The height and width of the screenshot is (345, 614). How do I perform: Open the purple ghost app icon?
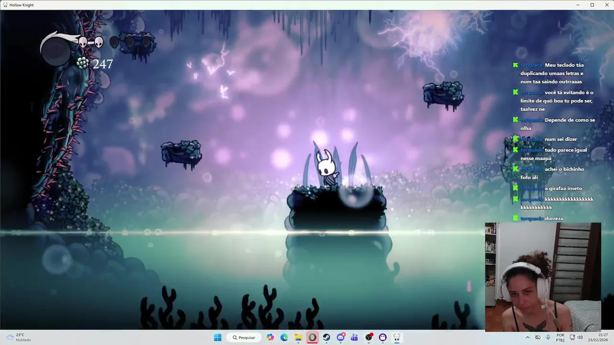[383, 337]
